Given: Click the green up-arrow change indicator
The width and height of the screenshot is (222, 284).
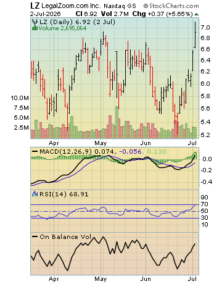Looking at the screenshot, I should coord(196,14).
